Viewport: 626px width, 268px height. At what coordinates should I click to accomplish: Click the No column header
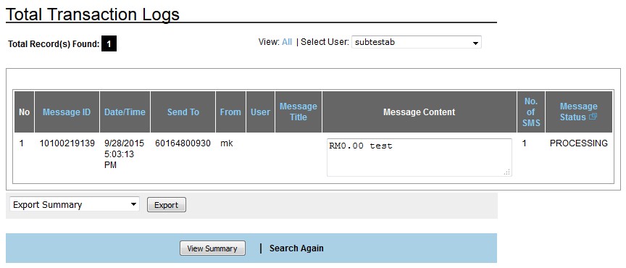click(x=25, y=112)
